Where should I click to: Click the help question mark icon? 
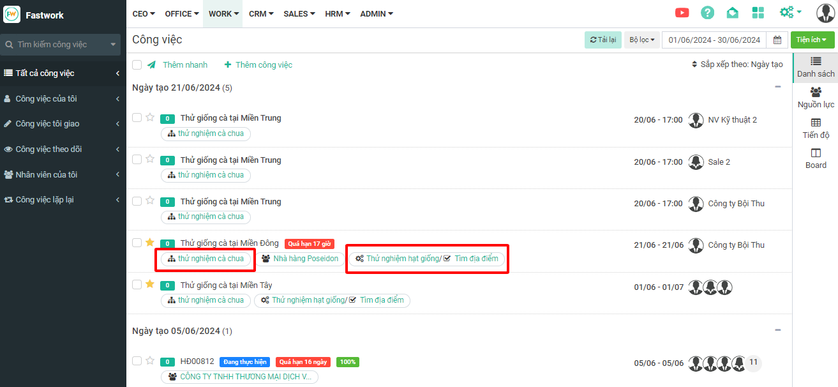click(707, 13)
